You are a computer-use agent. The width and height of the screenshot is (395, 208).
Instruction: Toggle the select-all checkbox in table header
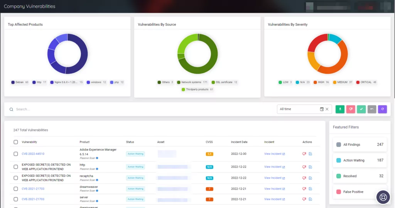click(15, 142)
